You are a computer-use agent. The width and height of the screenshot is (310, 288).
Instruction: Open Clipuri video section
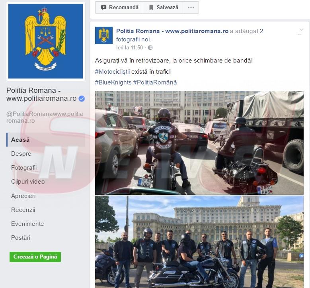pos(28,182)
